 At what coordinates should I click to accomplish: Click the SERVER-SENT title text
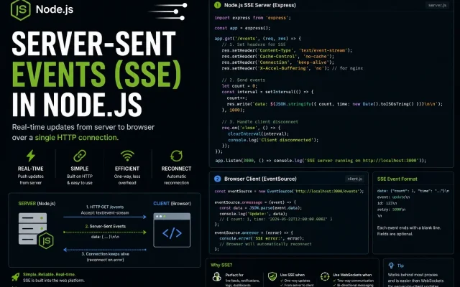pyautogui.click(x=93, y=43)
